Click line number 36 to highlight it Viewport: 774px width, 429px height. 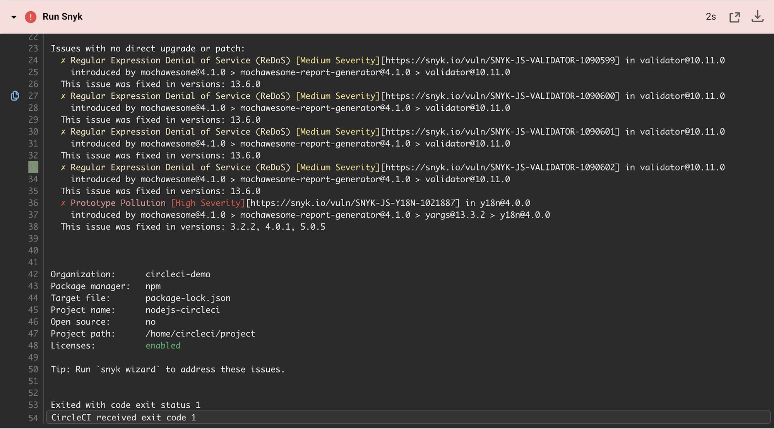[x=33, y=203]
